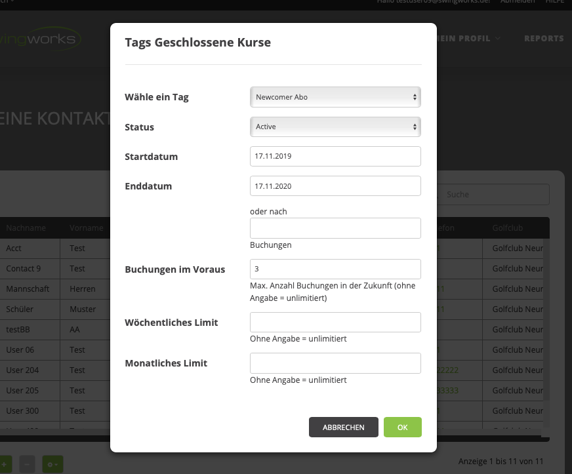Open the Reports menu item
Viewport: 572px width, 474px height.
pos(544,39)
